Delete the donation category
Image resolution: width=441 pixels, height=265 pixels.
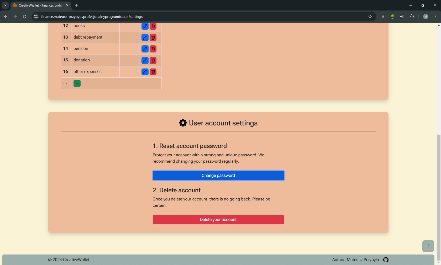[x=153, y=61]
